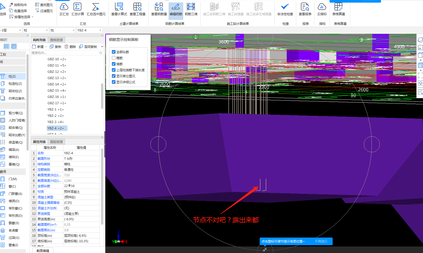Open 查看计算式 view formula tool
The height and width of the screenshot is (253, 423).
(119, 9)
